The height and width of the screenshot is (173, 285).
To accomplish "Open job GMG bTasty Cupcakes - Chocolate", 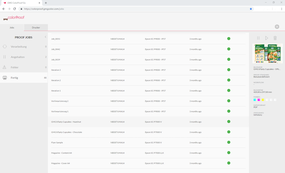I will [67, 132].
